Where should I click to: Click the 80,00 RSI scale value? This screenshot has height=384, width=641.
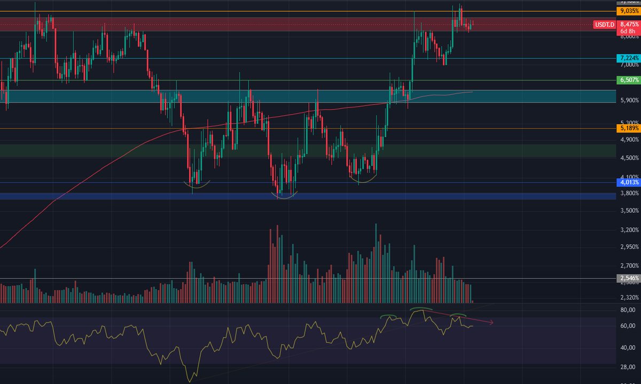pyautogui.click(x=628, y=310)
